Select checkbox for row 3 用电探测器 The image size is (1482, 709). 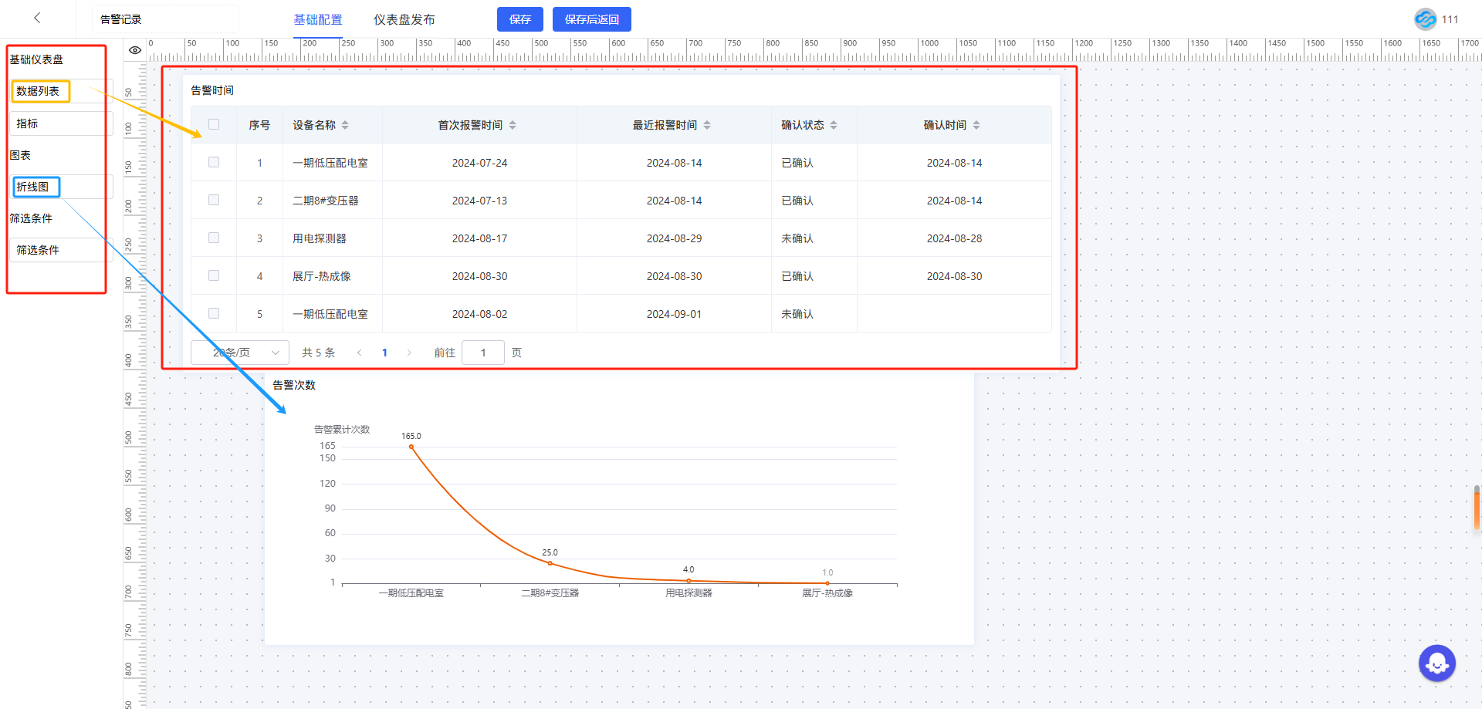[214, 238]
